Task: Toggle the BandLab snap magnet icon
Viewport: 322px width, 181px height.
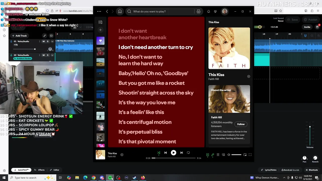Action: (x=305, y=36)
